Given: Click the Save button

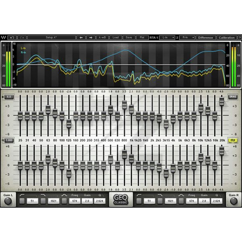Looking at the screenshot, I should click(129, 38).
